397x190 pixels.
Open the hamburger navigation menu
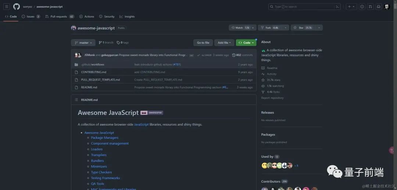pyautogui.click(x=7, y=7)
